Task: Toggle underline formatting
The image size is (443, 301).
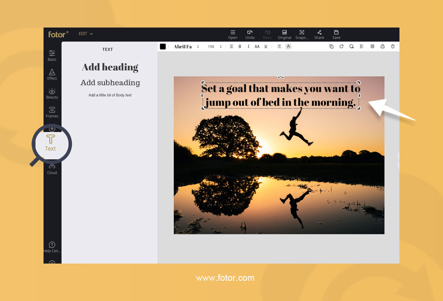Action: [266, 46]
